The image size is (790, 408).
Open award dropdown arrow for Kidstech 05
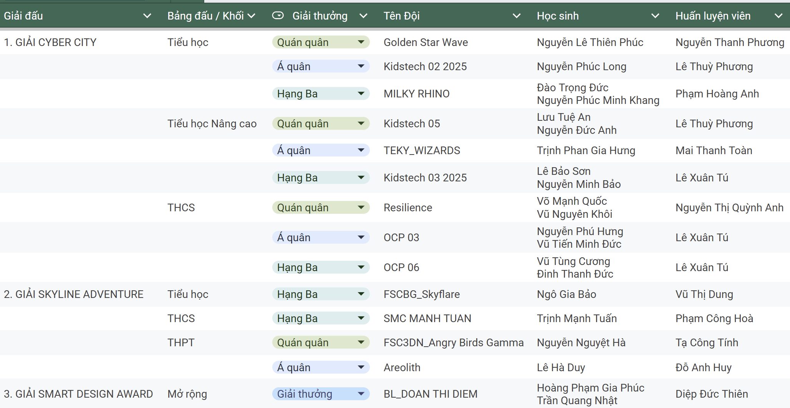point(361,123)
